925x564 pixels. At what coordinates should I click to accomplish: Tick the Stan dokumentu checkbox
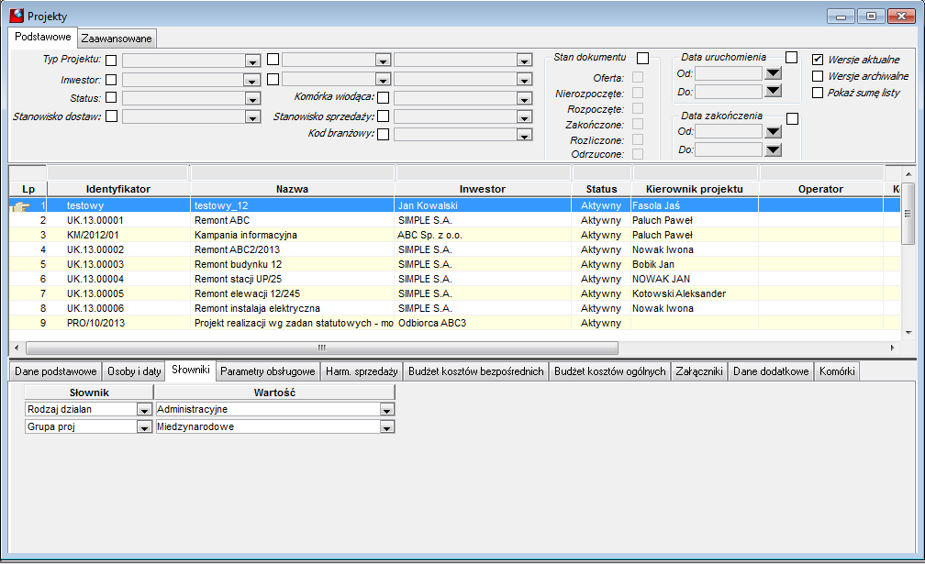643,59
